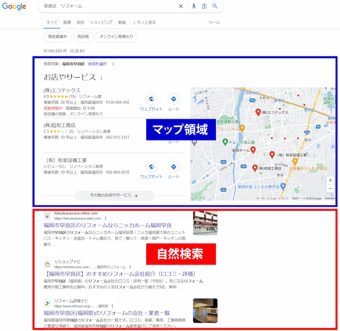Open three-dot menu next to お店やサービス
Image resolution: width=340 pixels, height=331 pixels.
[101, 78]
